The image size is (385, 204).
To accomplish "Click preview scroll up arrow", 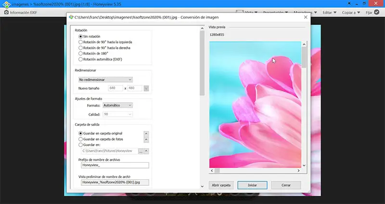I will (304, 44).
